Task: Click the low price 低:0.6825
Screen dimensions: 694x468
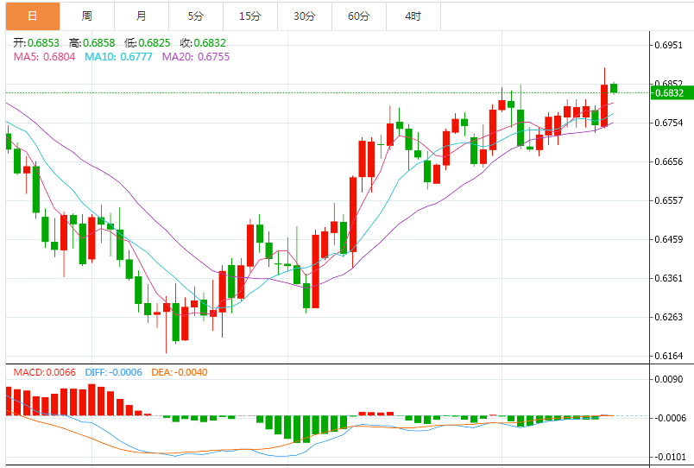Action: (x=148, y=43)
